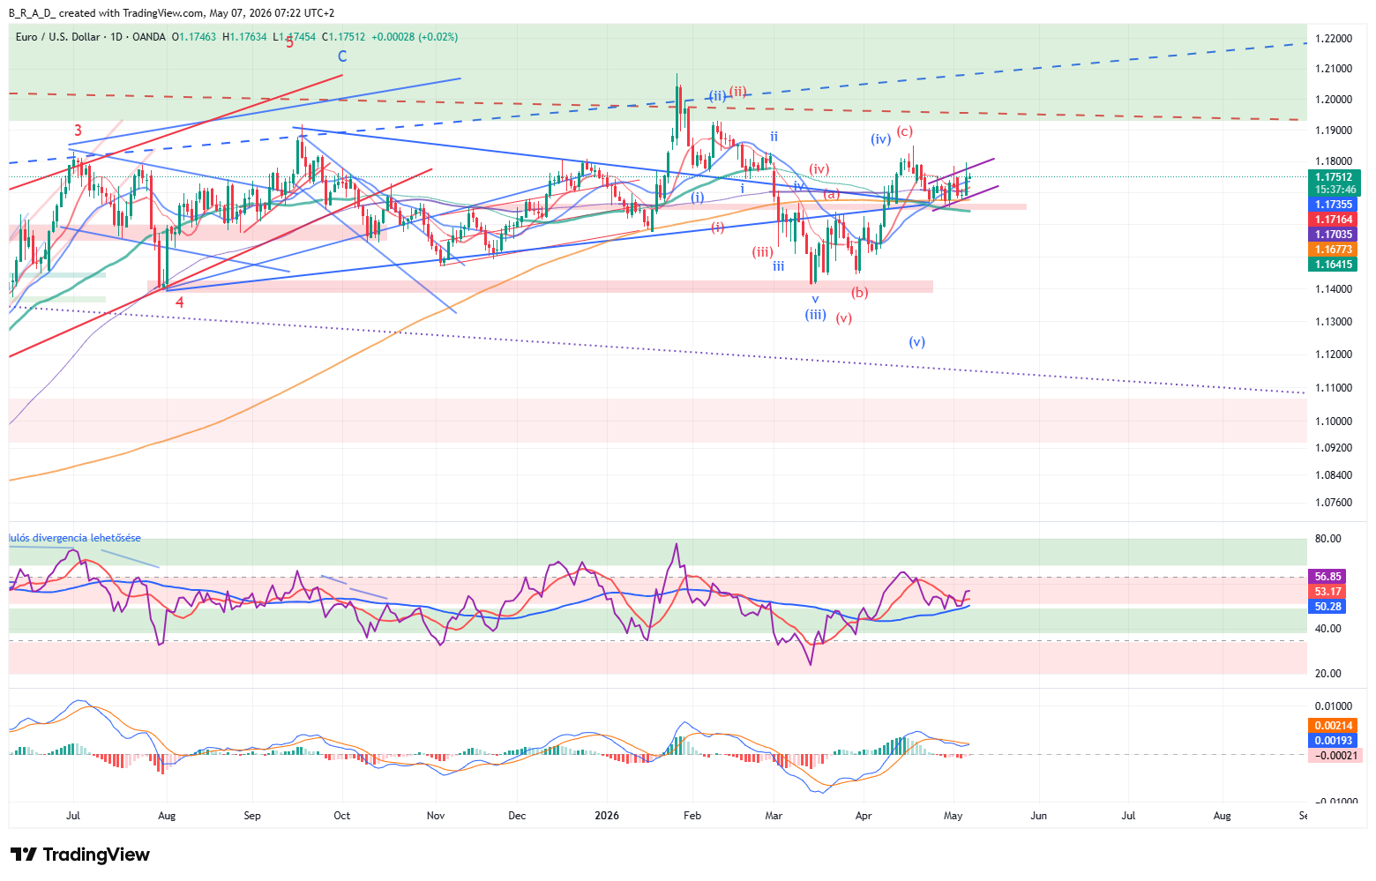Screen dimensions: 1376x881
Task: Click the MACD histogram value label -0.00021
Action: point(1336,756)
